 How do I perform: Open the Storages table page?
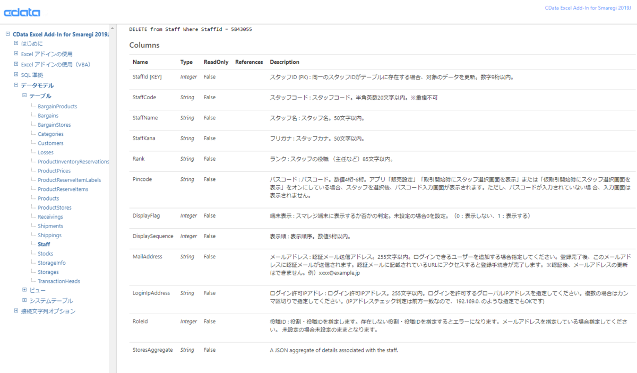48,272
